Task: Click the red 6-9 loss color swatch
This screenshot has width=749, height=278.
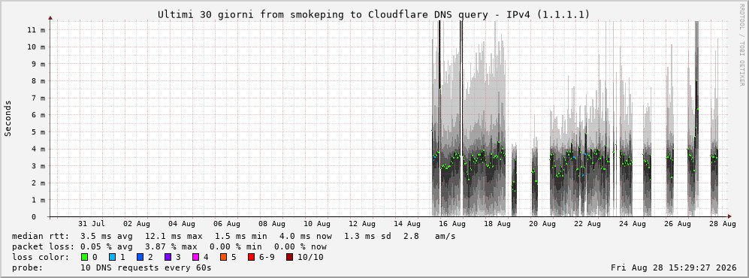Action: click(251, 257)
